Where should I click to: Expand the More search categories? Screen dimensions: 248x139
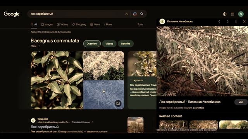click(108, 25)
